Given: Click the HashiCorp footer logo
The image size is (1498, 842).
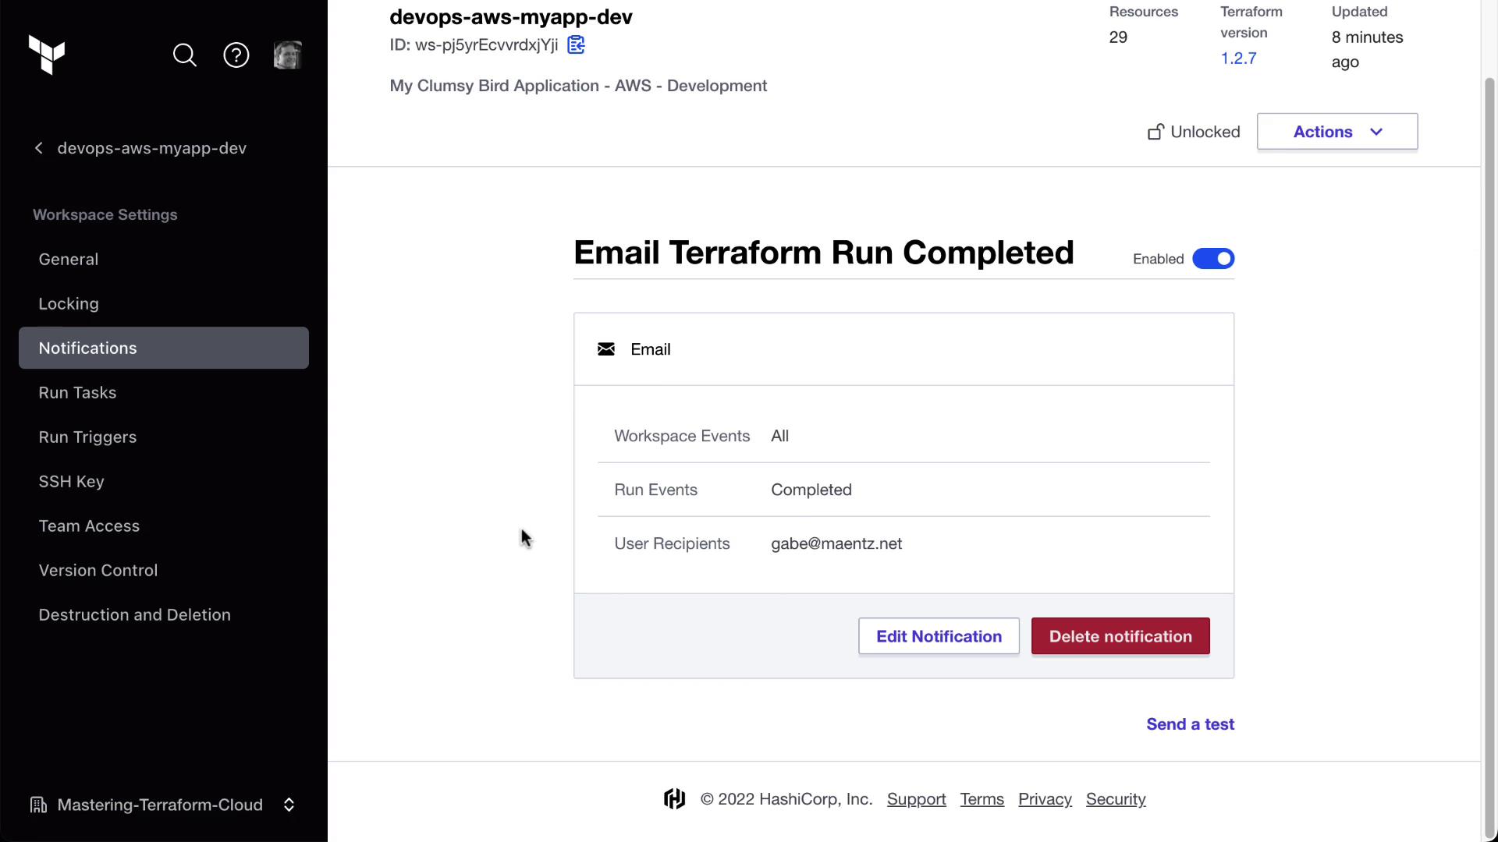Looking at the screenshot, I should [675, 799].
